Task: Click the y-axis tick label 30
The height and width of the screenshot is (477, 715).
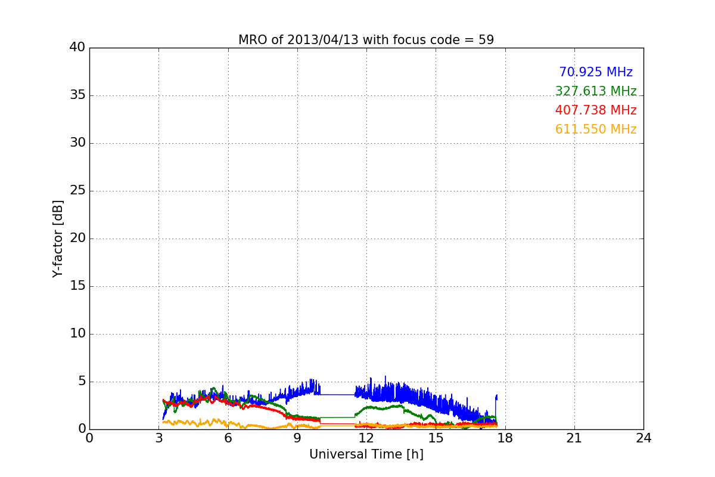Action: [77, 143]
